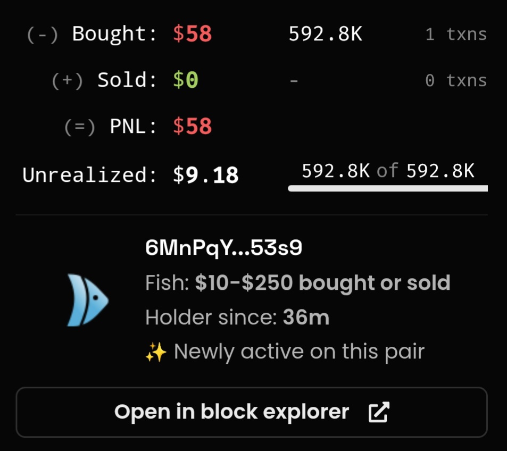This screenshot has height=451, width=507.
Task: Click Newly active on this pair label
Action: [x=299, y=352]
